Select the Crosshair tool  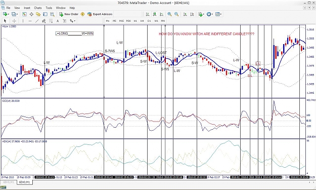coord(14,21)
